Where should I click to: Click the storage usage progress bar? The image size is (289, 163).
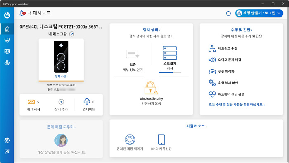[170, 72]
